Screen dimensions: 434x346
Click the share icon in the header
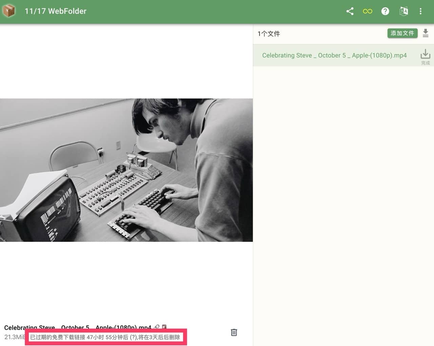350,11
